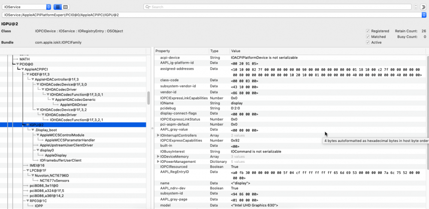Select AppleHDADriver in the tree
The image size is (429, 209).
(73, 105)
